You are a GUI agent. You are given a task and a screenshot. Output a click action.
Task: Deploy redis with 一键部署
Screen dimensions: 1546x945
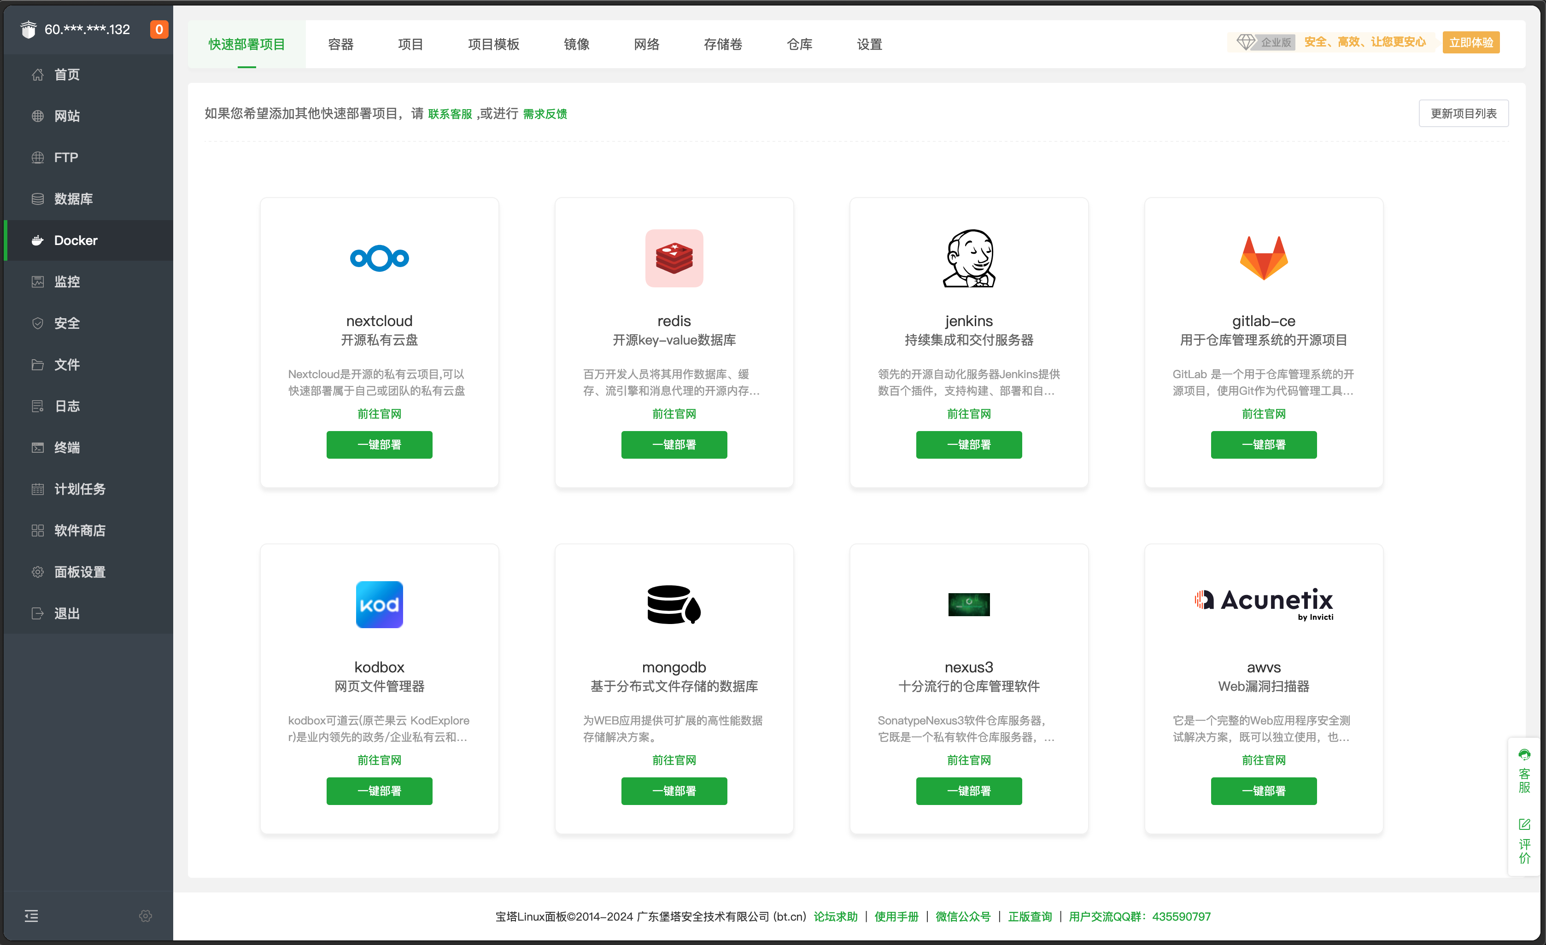point(674,444)
